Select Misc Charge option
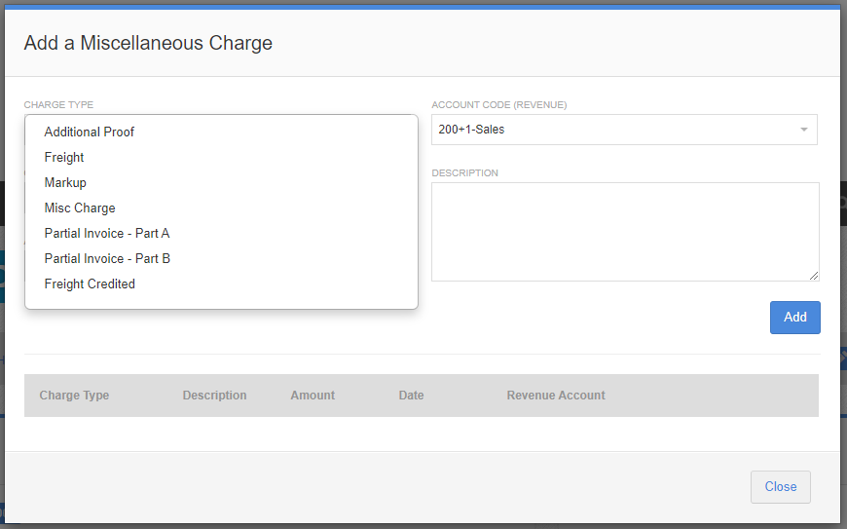Viewport: 847px width, 529px height. click(x=221, y=208)
